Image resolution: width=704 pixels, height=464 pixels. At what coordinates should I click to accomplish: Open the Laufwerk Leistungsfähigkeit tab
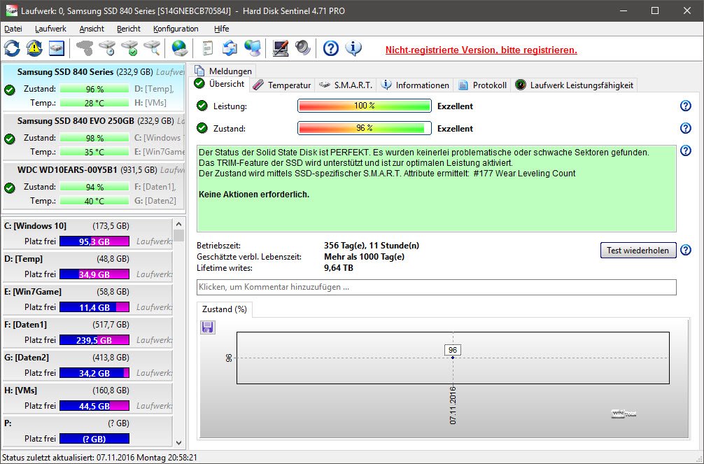pos(574,85)
